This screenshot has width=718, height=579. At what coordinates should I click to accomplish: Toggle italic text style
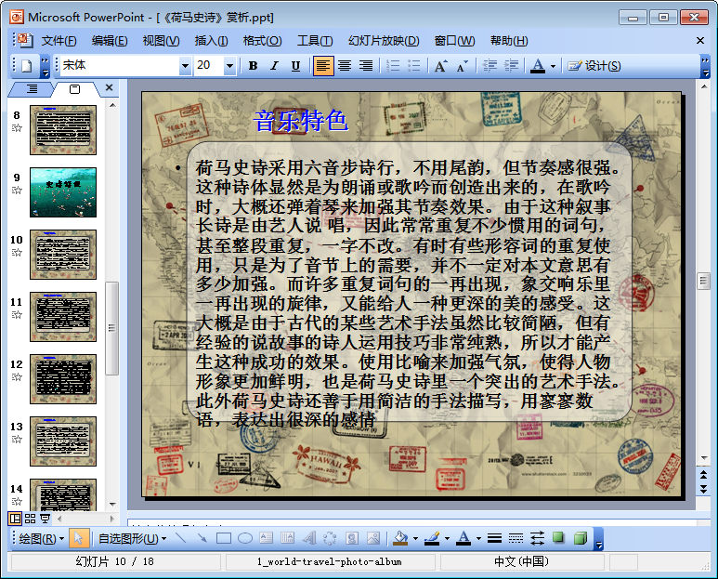coord(274,66)
